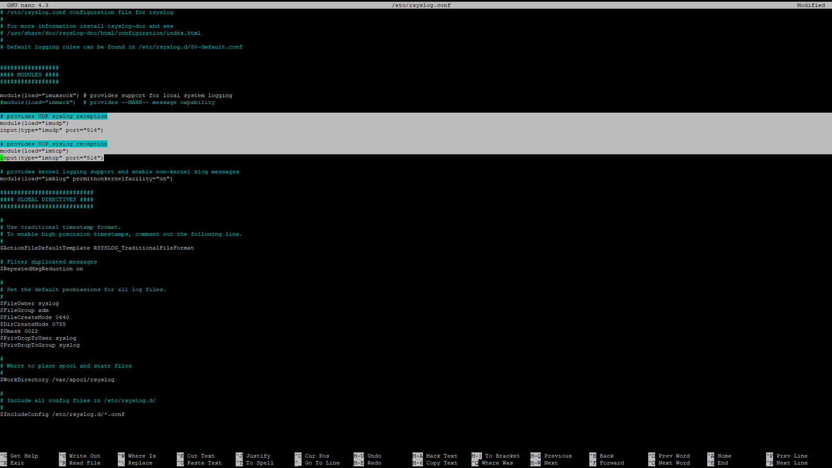Click the $IncludeConfig directive line
This screenshot has height=468, width=832.
coord(62,414)
